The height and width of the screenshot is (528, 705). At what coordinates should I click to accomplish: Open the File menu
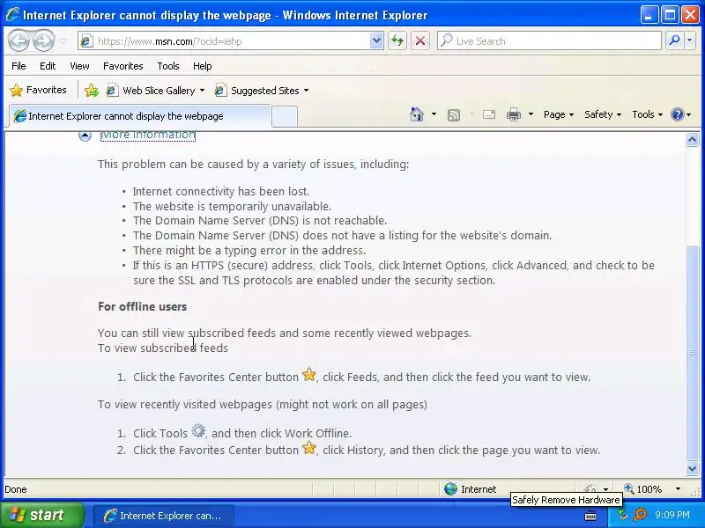tap(19, 66)
